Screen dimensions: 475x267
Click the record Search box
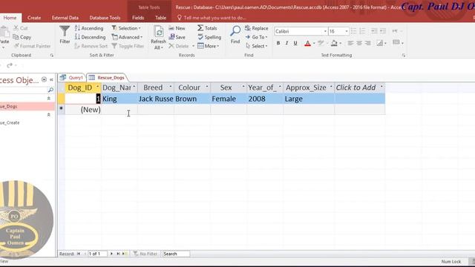click(x=176, y=254)
